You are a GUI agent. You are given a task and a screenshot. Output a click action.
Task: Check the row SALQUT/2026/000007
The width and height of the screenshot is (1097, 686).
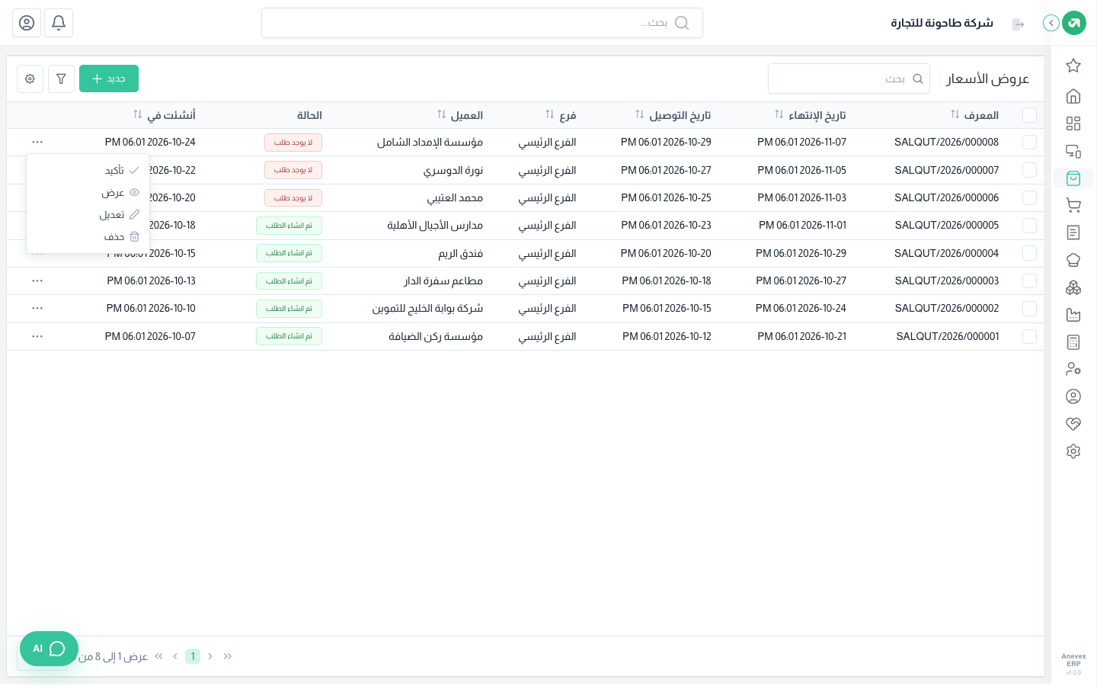(x=1029, y=170)
